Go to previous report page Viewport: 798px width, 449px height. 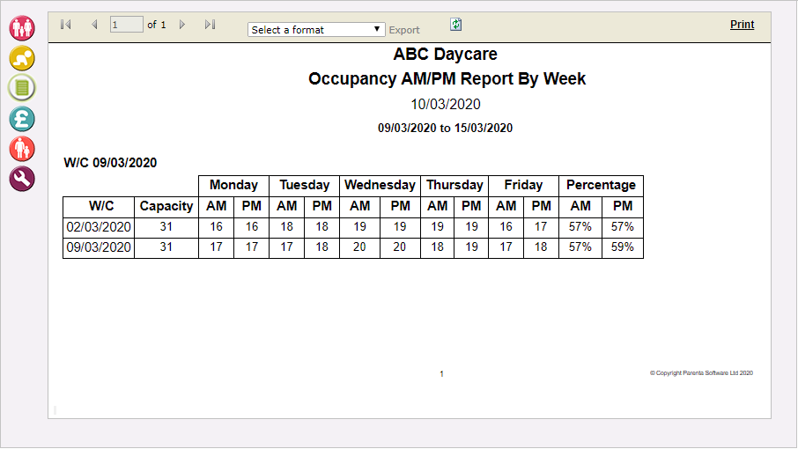point(94,25)
